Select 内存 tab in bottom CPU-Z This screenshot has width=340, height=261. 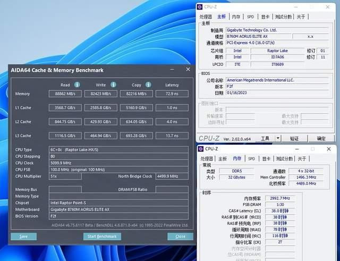[237, 158]
